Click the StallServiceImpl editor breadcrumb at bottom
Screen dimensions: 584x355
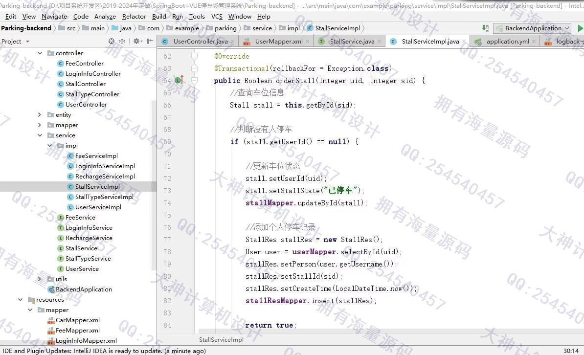click(221, 339)
